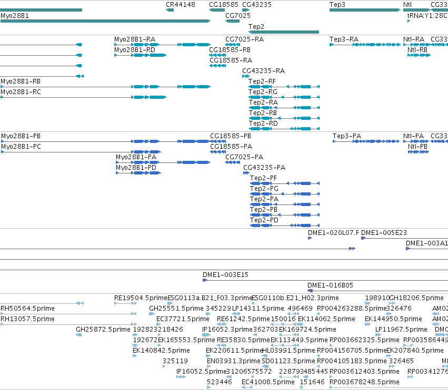Select protein Myo28B1-PB
The width and height of the screenshot is (448, 390).
(105, 141)
